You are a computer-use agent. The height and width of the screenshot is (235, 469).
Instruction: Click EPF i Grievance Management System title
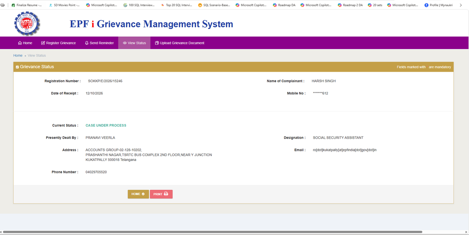151,24
